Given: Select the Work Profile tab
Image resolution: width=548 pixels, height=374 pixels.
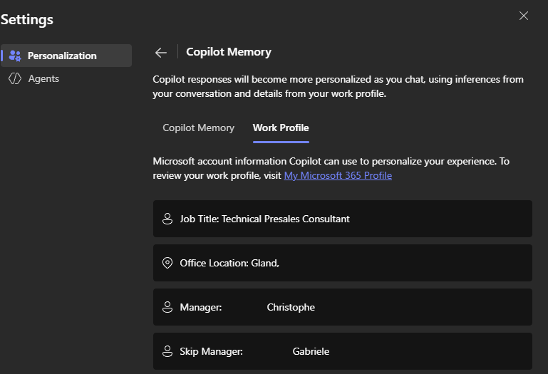Looking at the screenshot, I should coord(281,128).
